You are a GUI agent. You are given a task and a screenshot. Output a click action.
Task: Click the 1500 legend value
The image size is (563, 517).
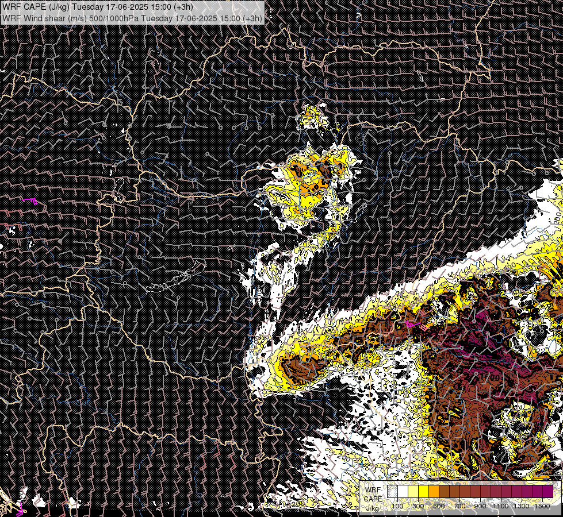[542, 506]
